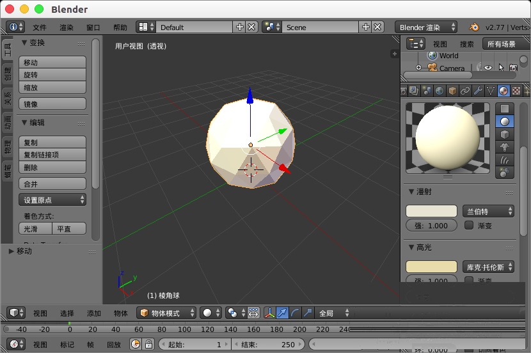Set shading to Smooth

point(36,228)
